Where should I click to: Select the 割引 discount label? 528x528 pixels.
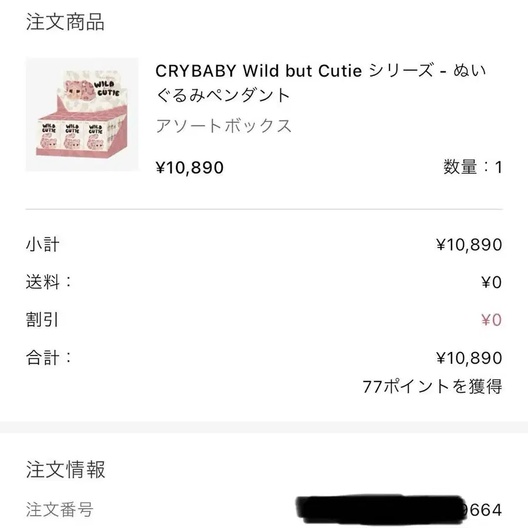tap(42, 320)
